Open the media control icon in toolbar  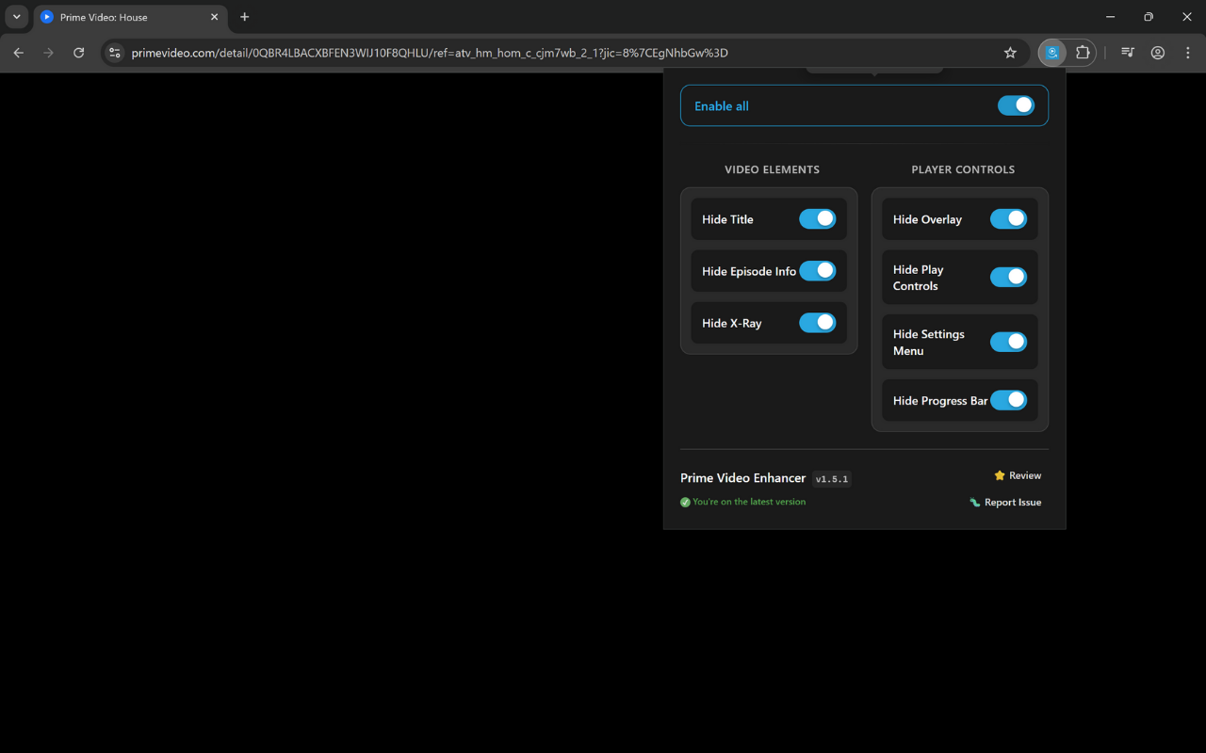coord(1127,53)
